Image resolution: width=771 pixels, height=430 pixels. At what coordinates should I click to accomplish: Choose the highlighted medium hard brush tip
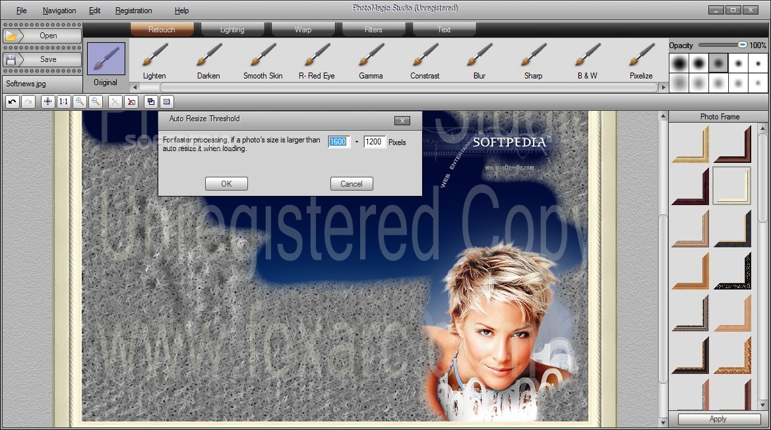tap(718, 63)
